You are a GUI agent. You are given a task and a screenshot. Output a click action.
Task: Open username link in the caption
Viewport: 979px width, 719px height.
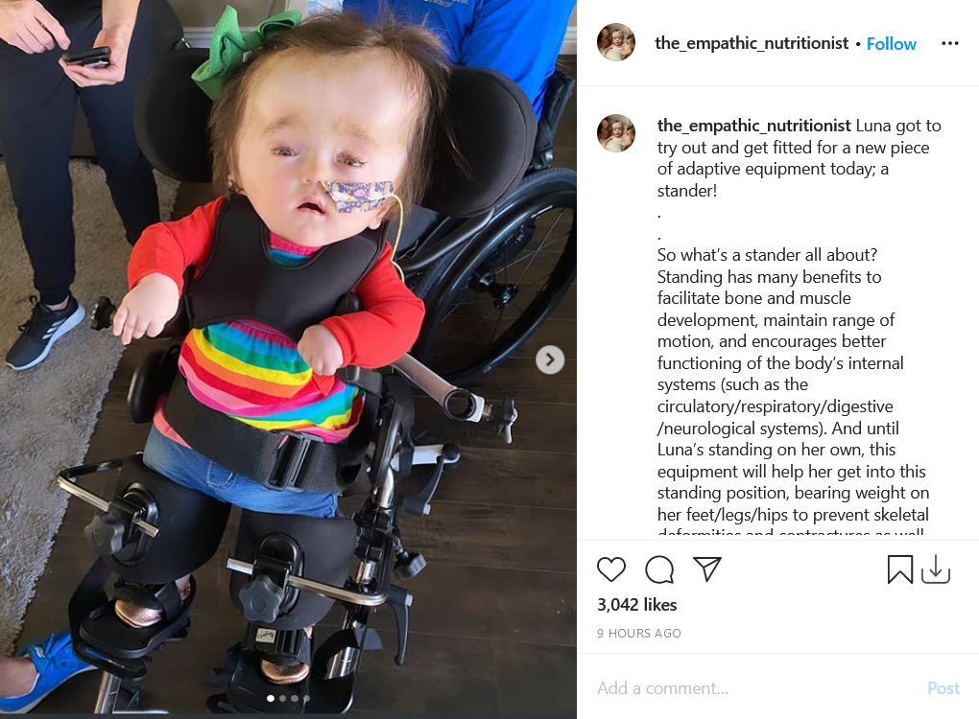[x=753, y=126]
